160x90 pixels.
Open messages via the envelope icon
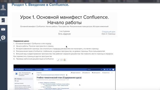3,29
